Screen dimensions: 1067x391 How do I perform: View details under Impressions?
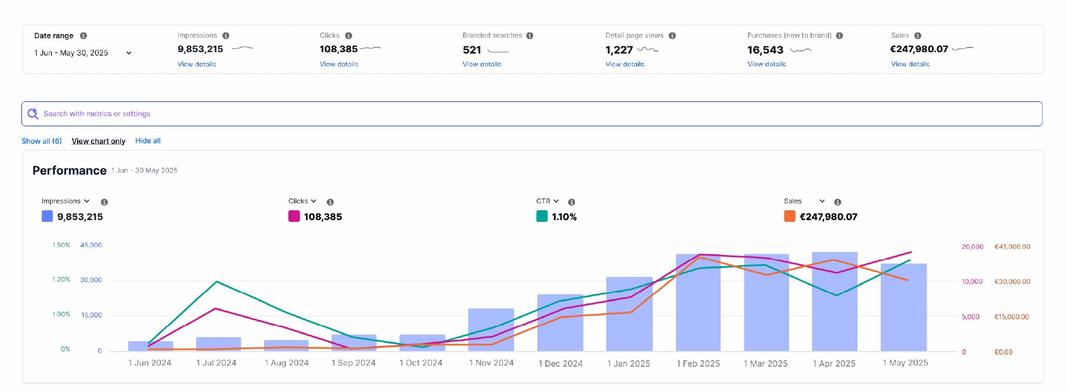point(197,64)
